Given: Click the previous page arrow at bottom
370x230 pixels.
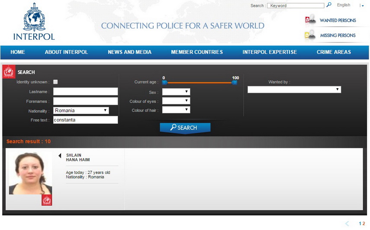Looking at the screenshot, I should [347, 224].
